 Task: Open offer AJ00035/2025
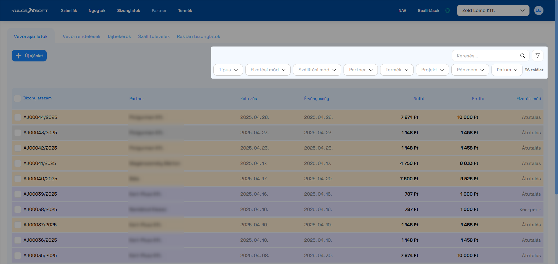point(40,255)
